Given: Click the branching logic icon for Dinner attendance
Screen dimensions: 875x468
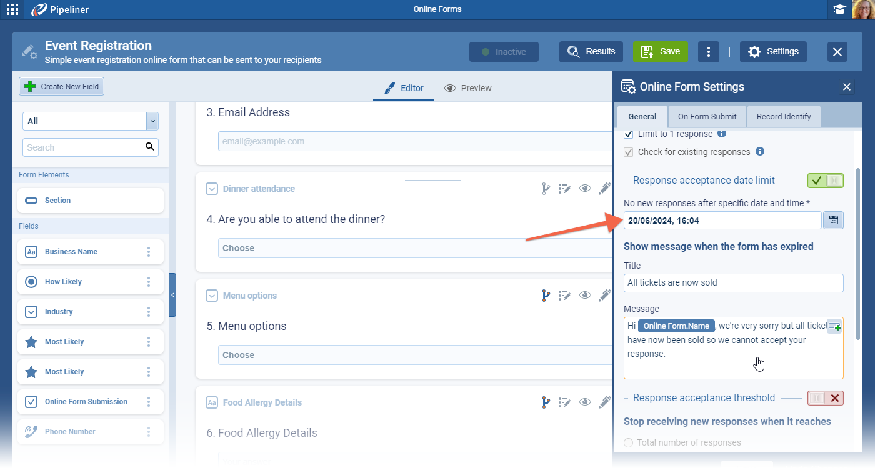Looking at the screenshot, I should coord(546,189).
